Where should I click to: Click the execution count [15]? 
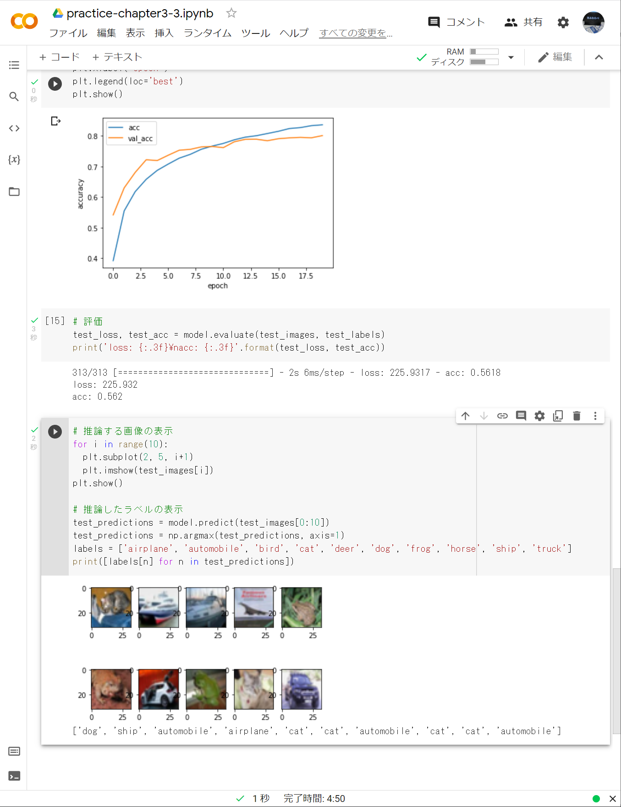(55, 321)
